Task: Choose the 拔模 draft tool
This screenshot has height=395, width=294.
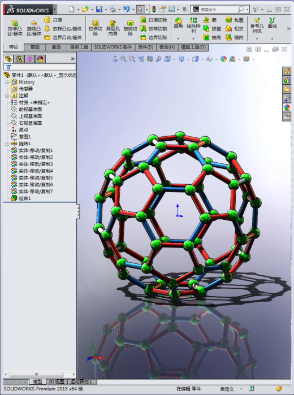Action: [x=212, y=29]
